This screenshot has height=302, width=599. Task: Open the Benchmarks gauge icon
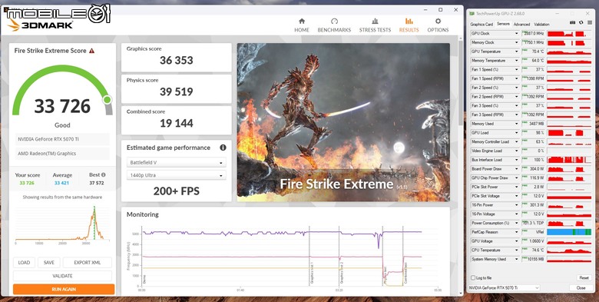[x=334, y=22]
